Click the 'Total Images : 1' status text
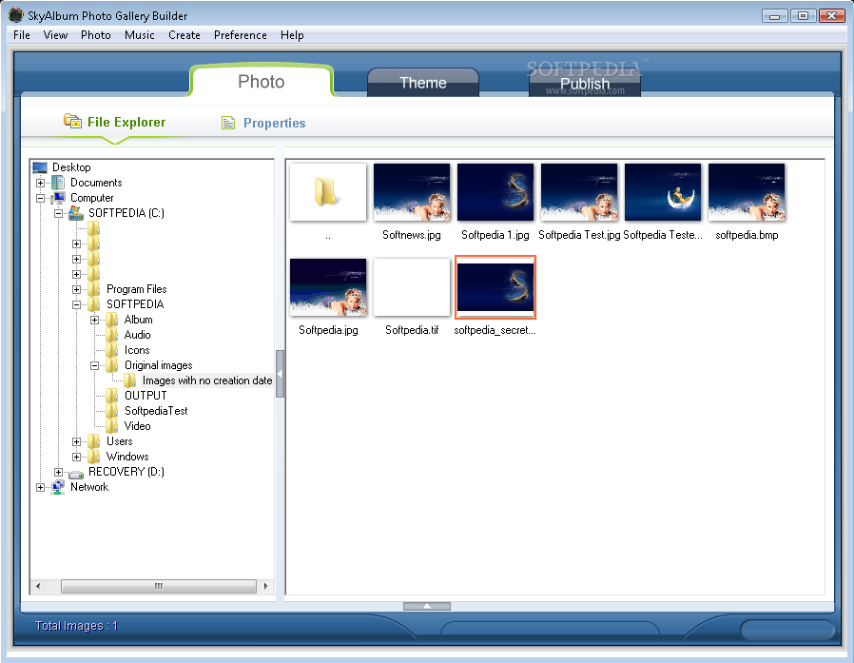Image resolution: width=854 pixels, height=663 pixels. click(x=76, y=625)
